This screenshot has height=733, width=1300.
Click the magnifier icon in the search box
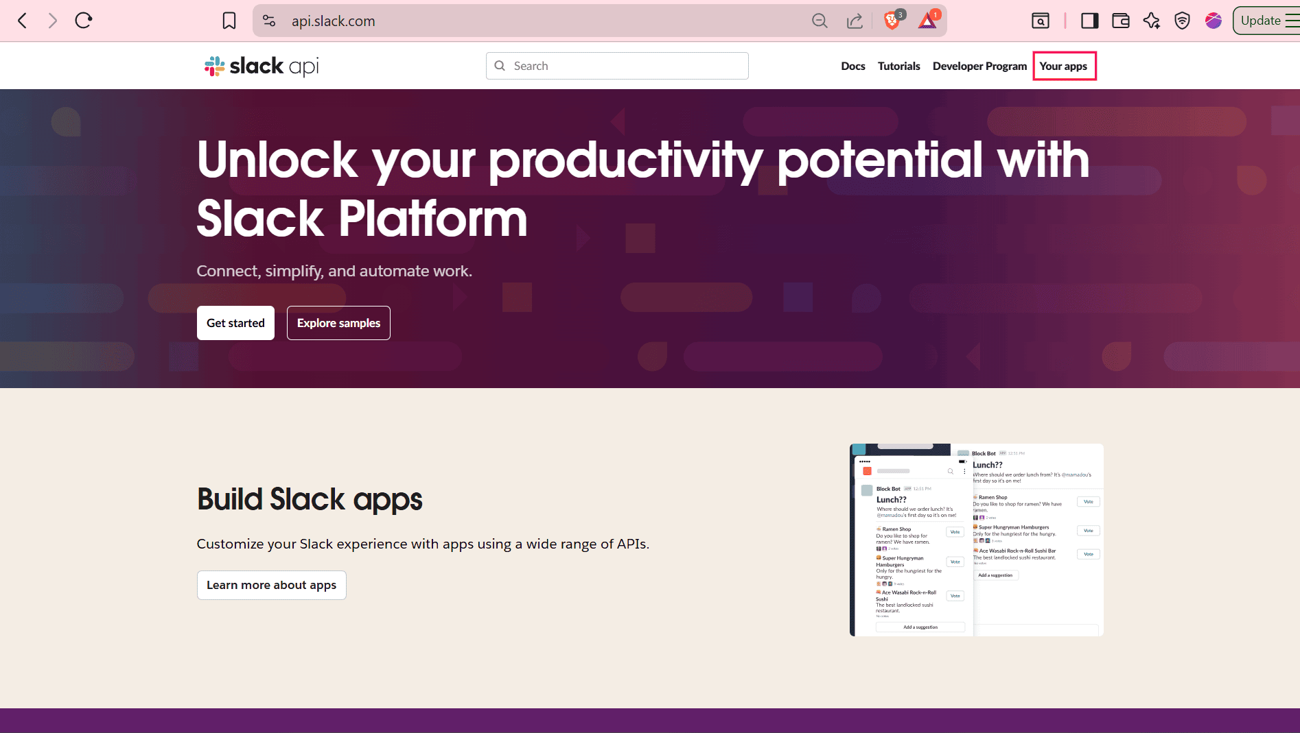click(x=500, y=66)
